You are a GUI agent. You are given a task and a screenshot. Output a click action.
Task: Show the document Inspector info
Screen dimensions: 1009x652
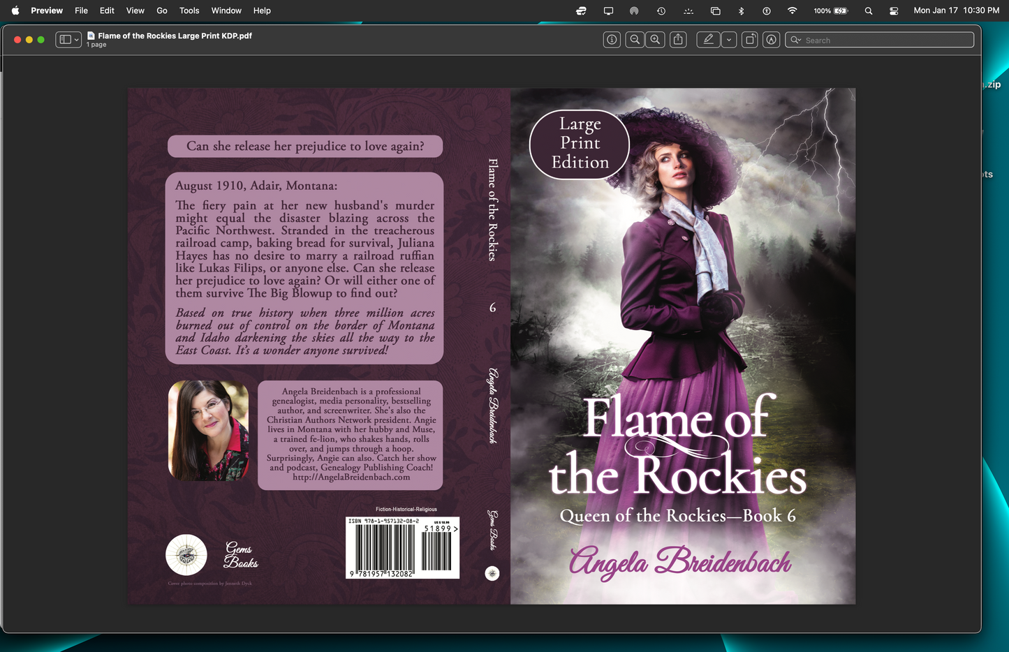[612, 40]
